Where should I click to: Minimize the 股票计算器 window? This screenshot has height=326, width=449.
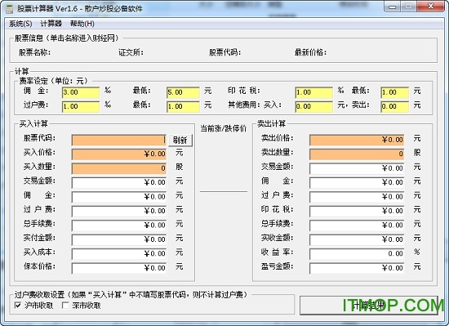(x=393, y=7)
